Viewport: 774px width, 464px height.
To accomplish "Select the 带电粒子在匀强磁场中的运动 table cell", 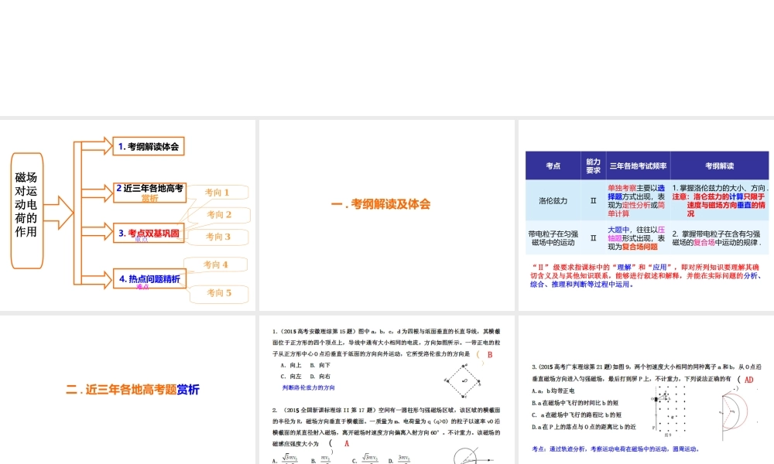I will (553, 237).
